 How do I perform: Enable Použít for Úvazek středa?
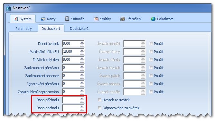[x=151, y=59]
